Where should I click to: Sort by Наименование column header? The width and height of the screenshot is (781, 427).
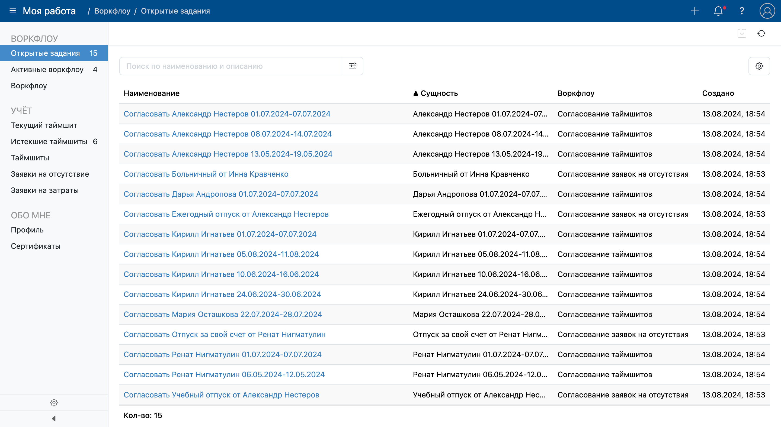coord(152,93)
